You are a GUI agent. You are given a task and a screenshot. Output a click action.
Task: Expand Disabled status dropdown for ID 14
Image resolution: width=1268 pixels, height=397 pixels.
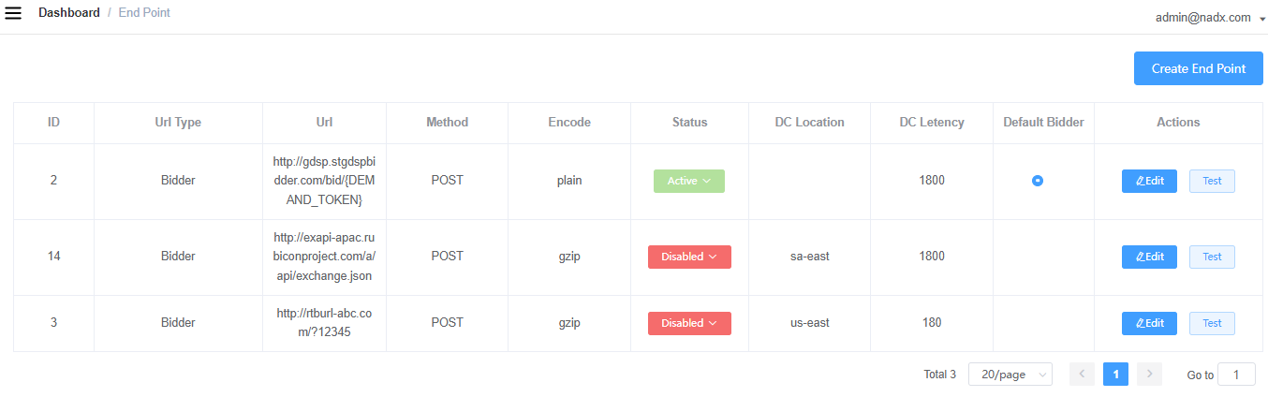tap(689, 257)
